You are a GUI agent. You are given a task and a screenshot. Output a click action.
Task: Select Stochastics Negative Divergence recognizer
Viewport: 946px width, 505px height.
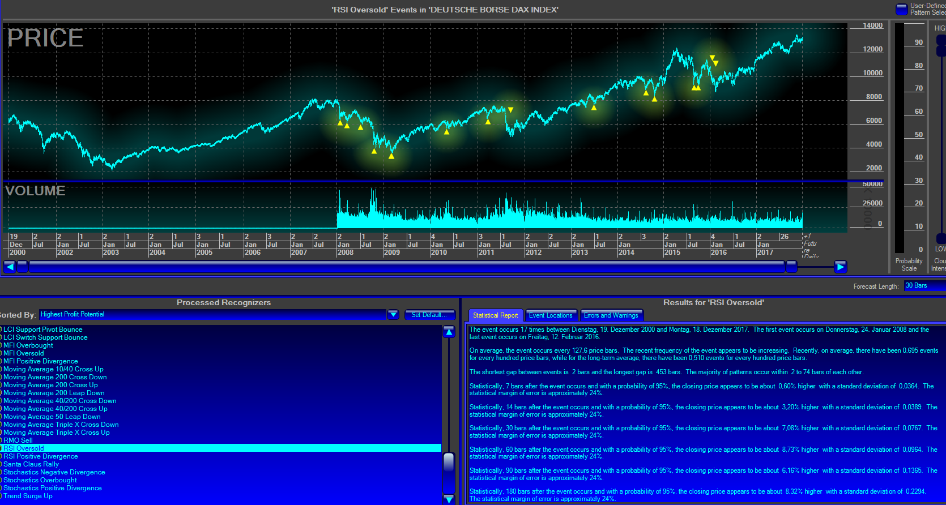(x=54, y=472)
